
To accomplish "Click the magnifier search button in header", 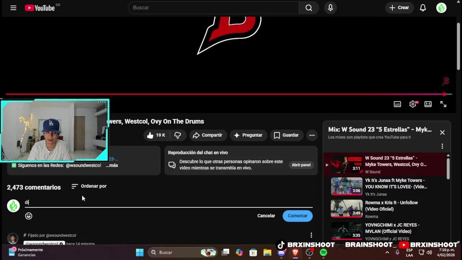I will coord(309,8).
